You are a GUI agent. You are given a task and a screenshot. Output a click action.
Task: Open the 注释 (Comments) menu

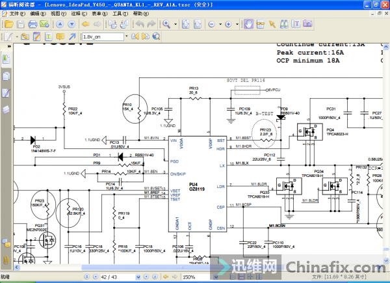click(79, 14)
